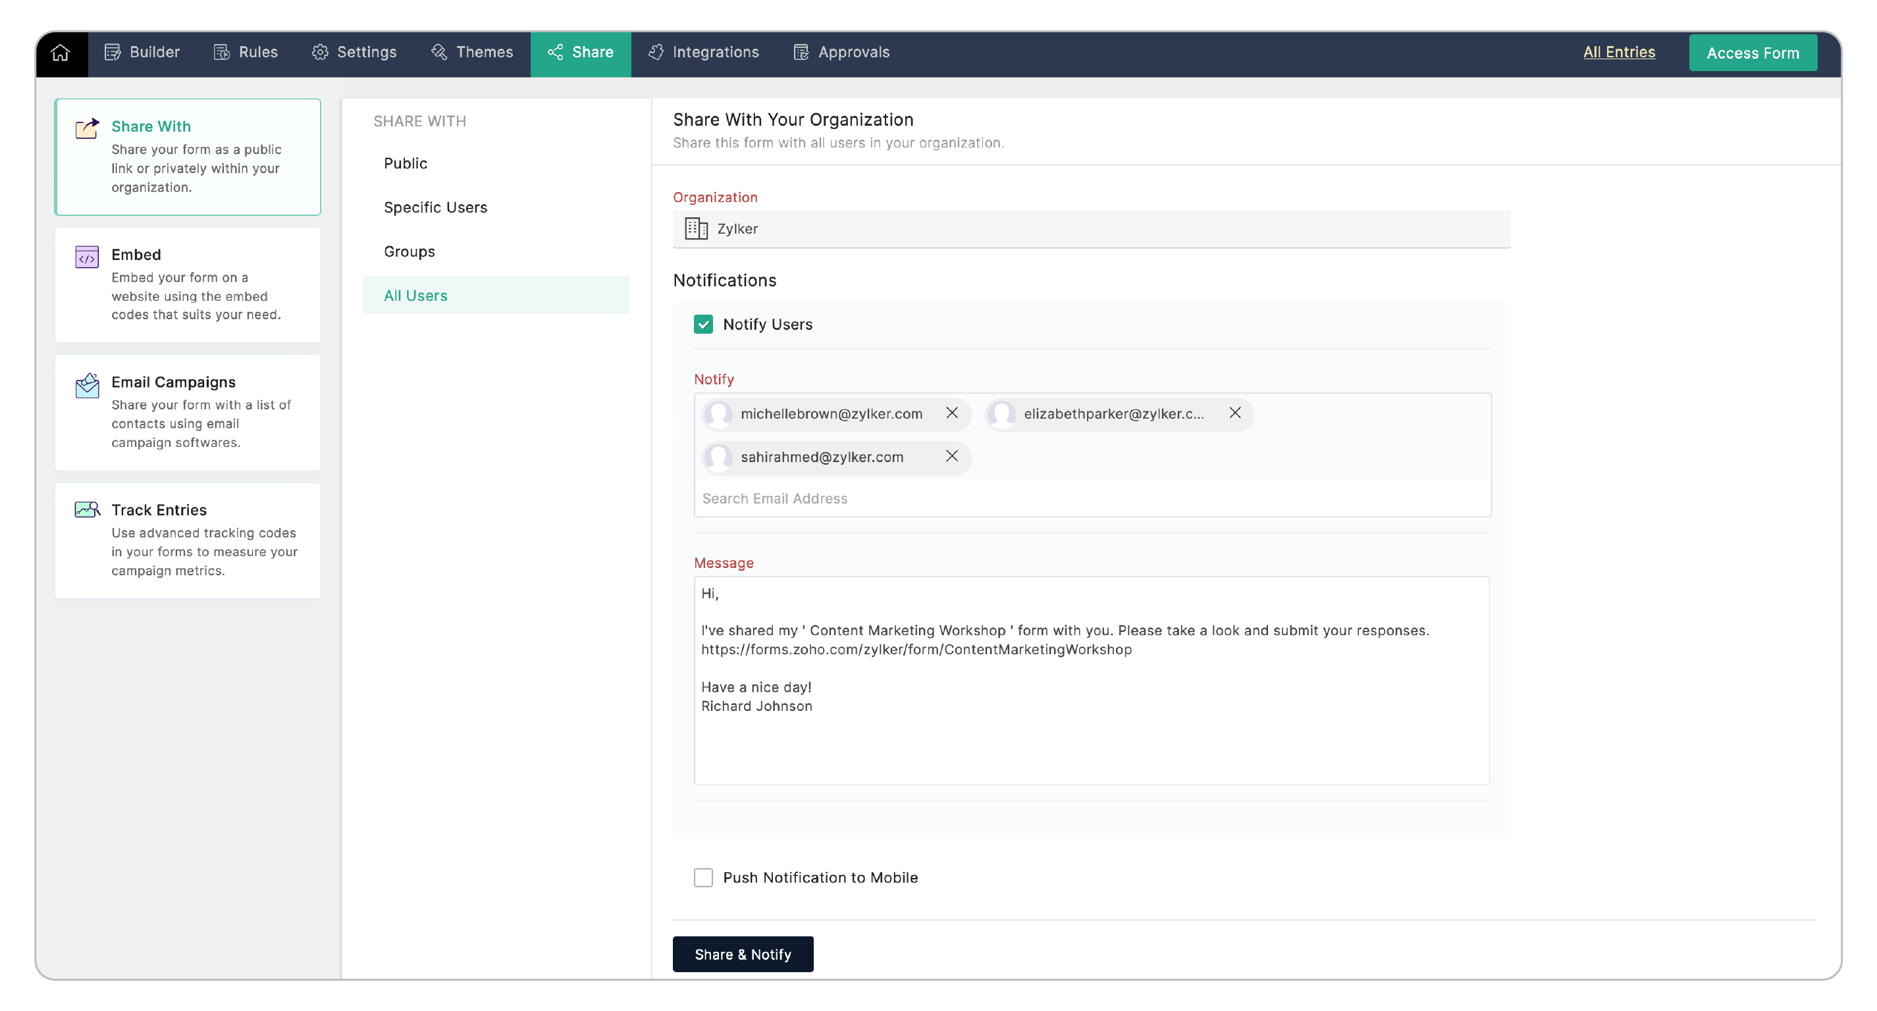Click the home icon in the top bar

(x=61, y=53)
